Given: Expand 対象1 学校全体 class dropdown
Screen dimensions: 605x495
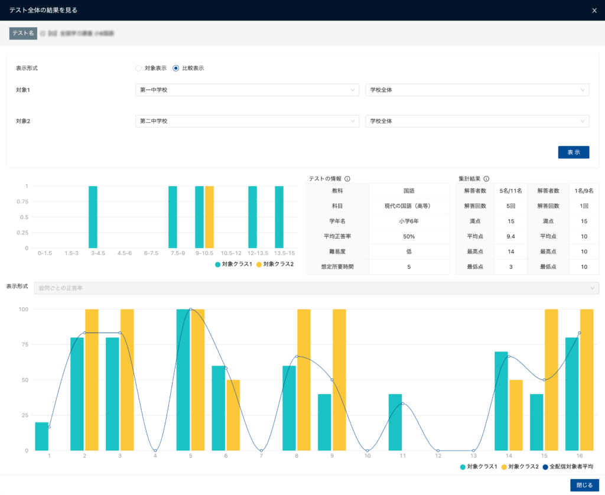Looking at the screenshot, I should coord(477,90).
